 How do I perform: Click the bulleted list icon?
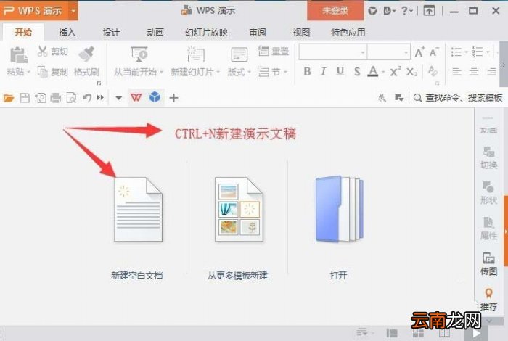(456, 52)
